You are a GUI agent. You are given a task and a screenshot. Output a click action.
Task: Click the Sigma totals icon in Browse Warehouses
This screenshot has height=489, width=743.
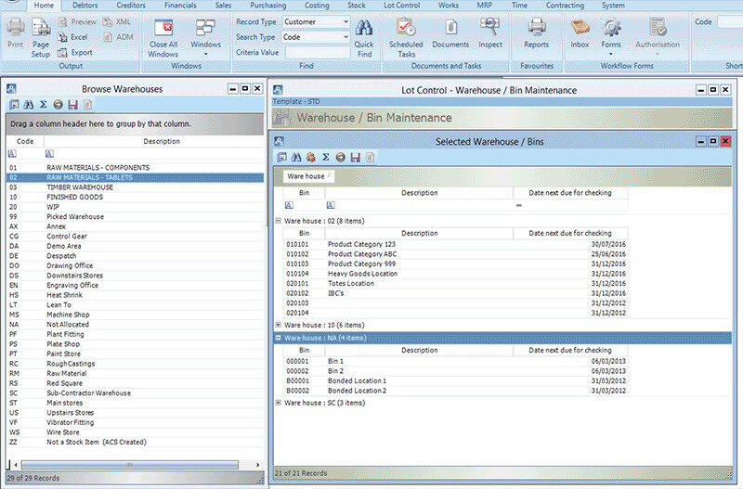point(43,105)
